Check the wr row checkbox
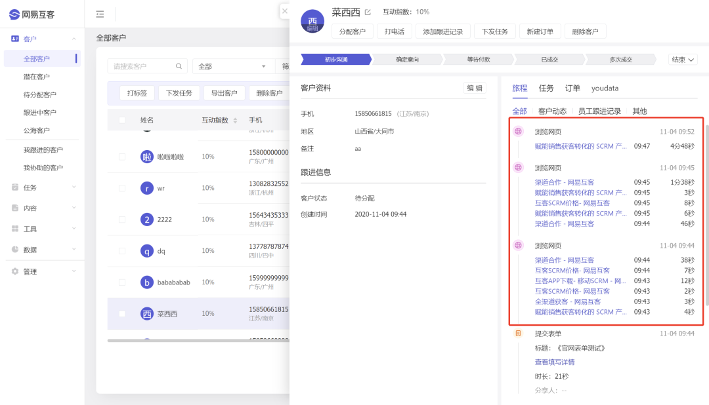 pyautogui.click(x=122, y=188)
